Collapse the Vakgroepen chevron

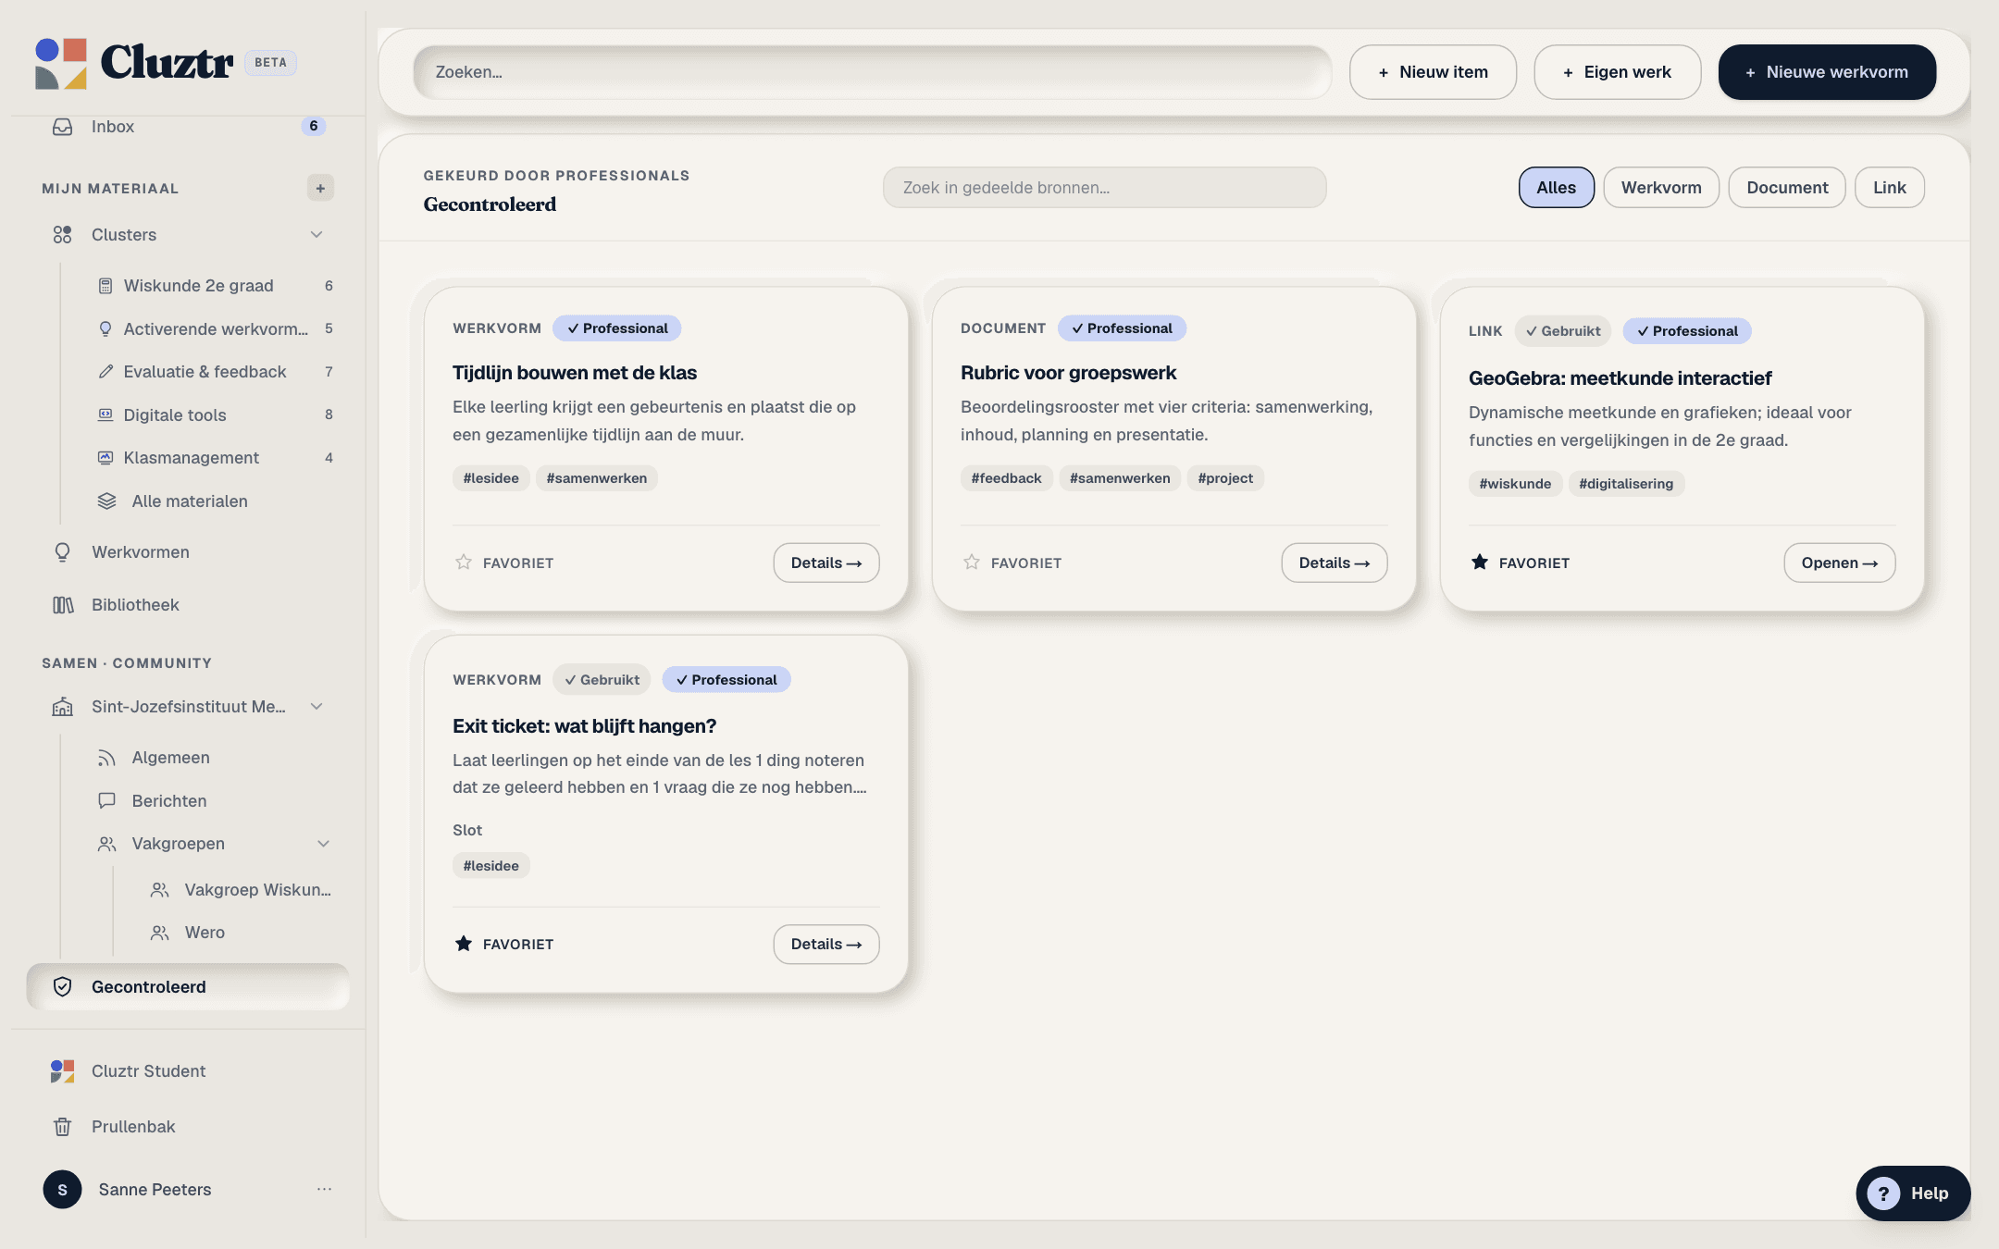click(324, 844)
